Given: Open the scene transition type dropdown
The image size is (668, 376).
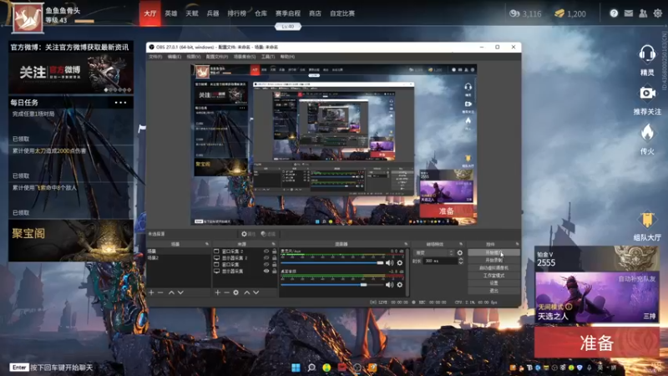Looking at the screenshot, I should tap(433, 253).
